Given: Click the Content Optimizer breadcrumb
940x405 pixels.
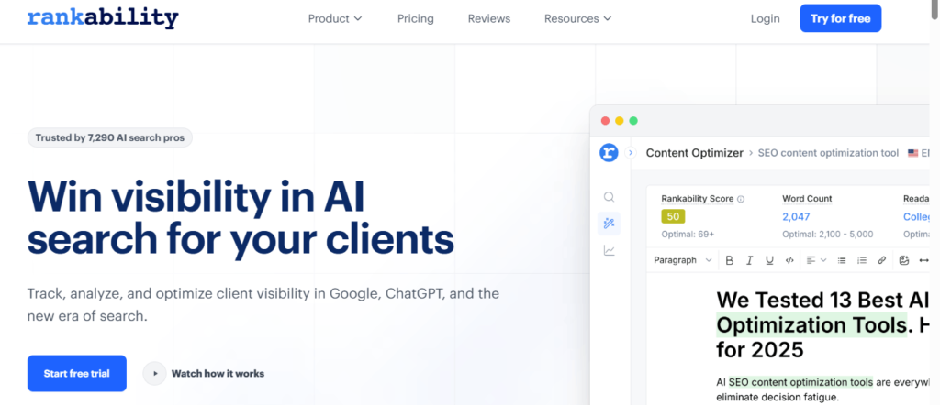Looking at the screenshot, I should click(694, 152).
